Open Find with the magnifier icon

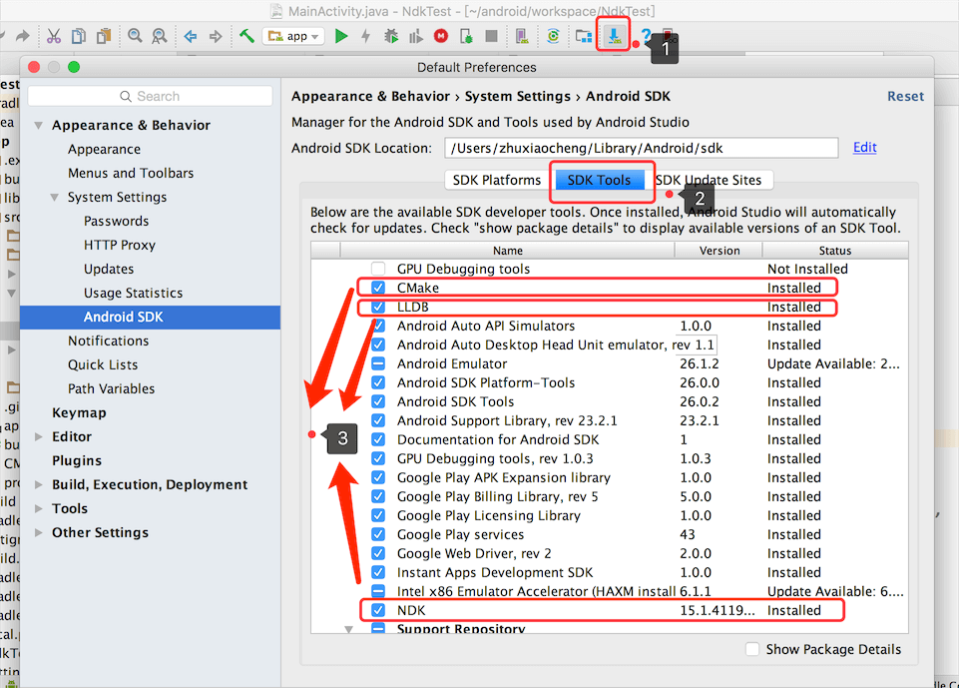pyautogui.click(x=135, y=37)
